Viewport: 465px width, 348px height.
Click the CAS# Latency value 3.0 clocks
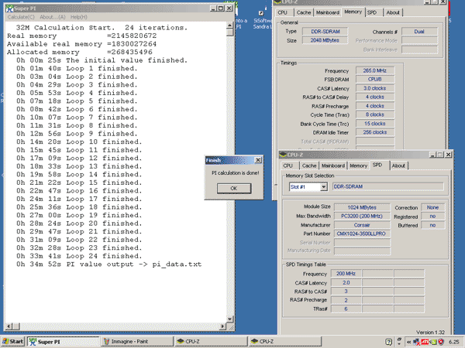375,88
